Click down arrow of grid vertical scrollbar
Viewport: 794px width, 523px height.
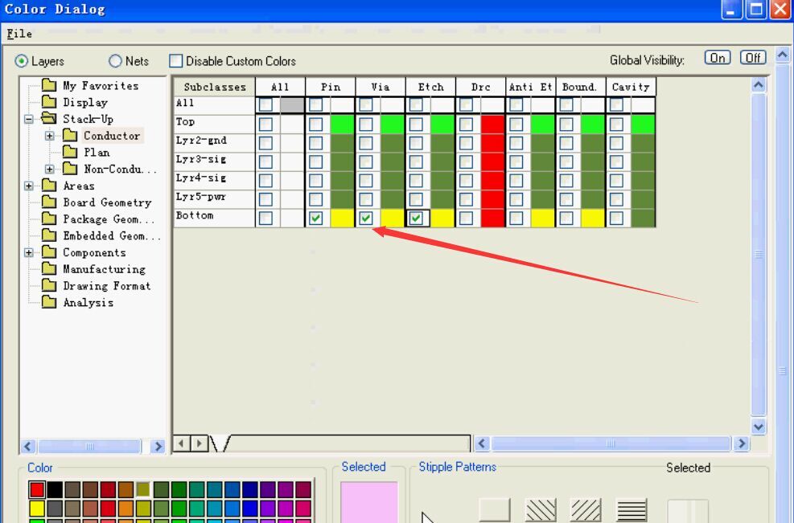(x=758, y=427)
